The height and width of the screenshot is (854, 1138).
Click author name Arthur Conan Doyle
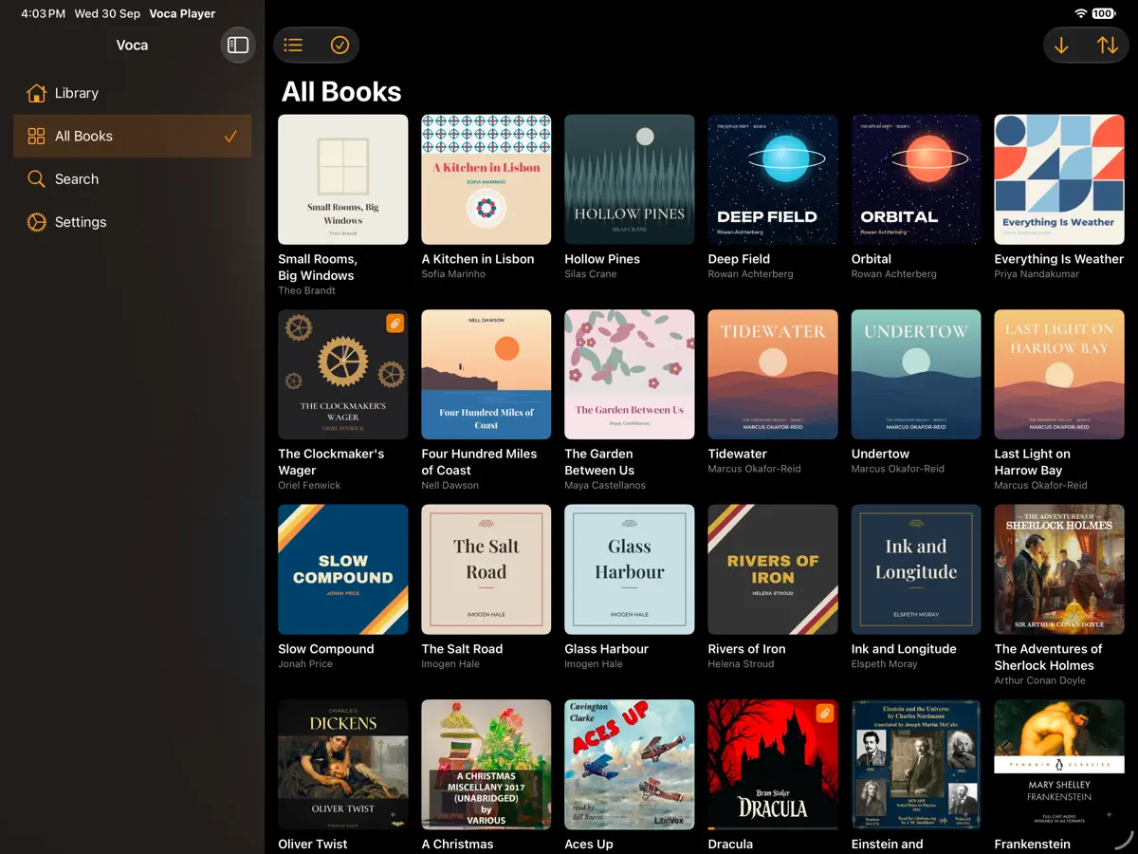pyautogui.click(x=1039, y=681)
